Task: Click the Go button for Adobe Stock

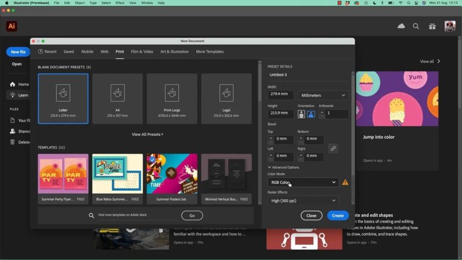Action: coord(192,216)
